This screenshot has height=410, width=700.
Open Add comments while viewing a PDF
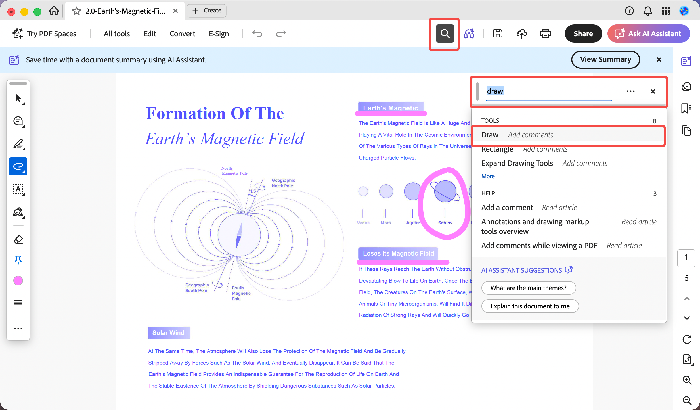coord(569,246)
